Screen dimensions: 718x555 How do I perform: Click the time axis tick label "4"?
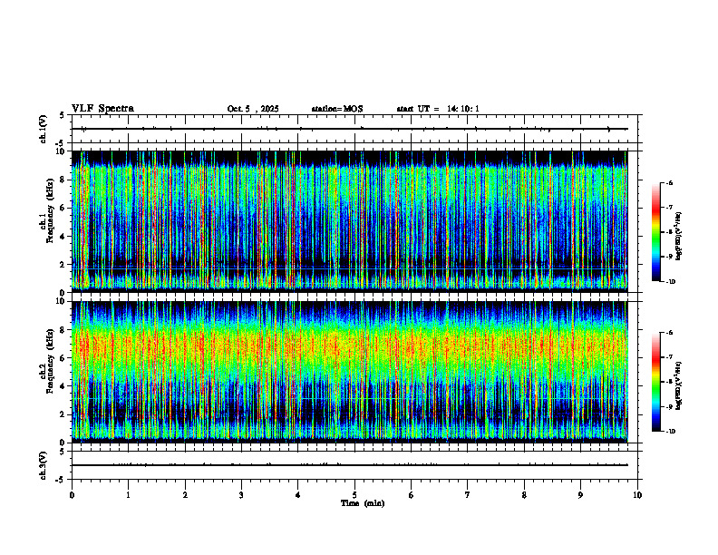tap(298, 495)
